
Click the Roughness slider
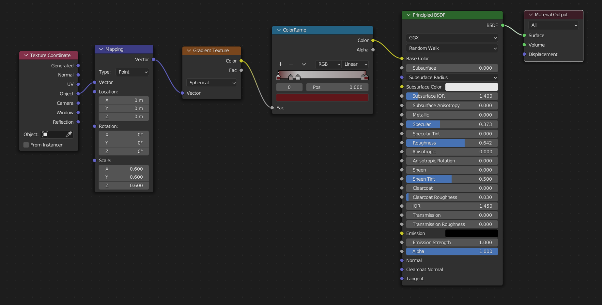click(452, 143)
